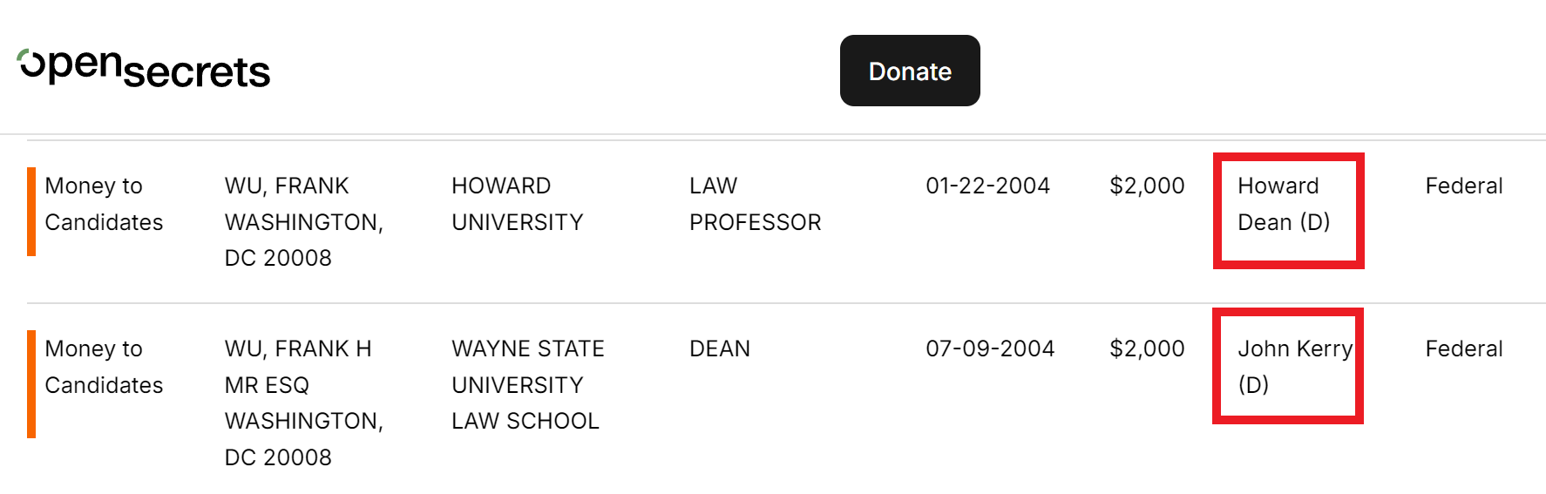The width and height of the screenshot is (1546, 494).
Task: Click the orange marker beside the first row
Action: coord(31,212)
